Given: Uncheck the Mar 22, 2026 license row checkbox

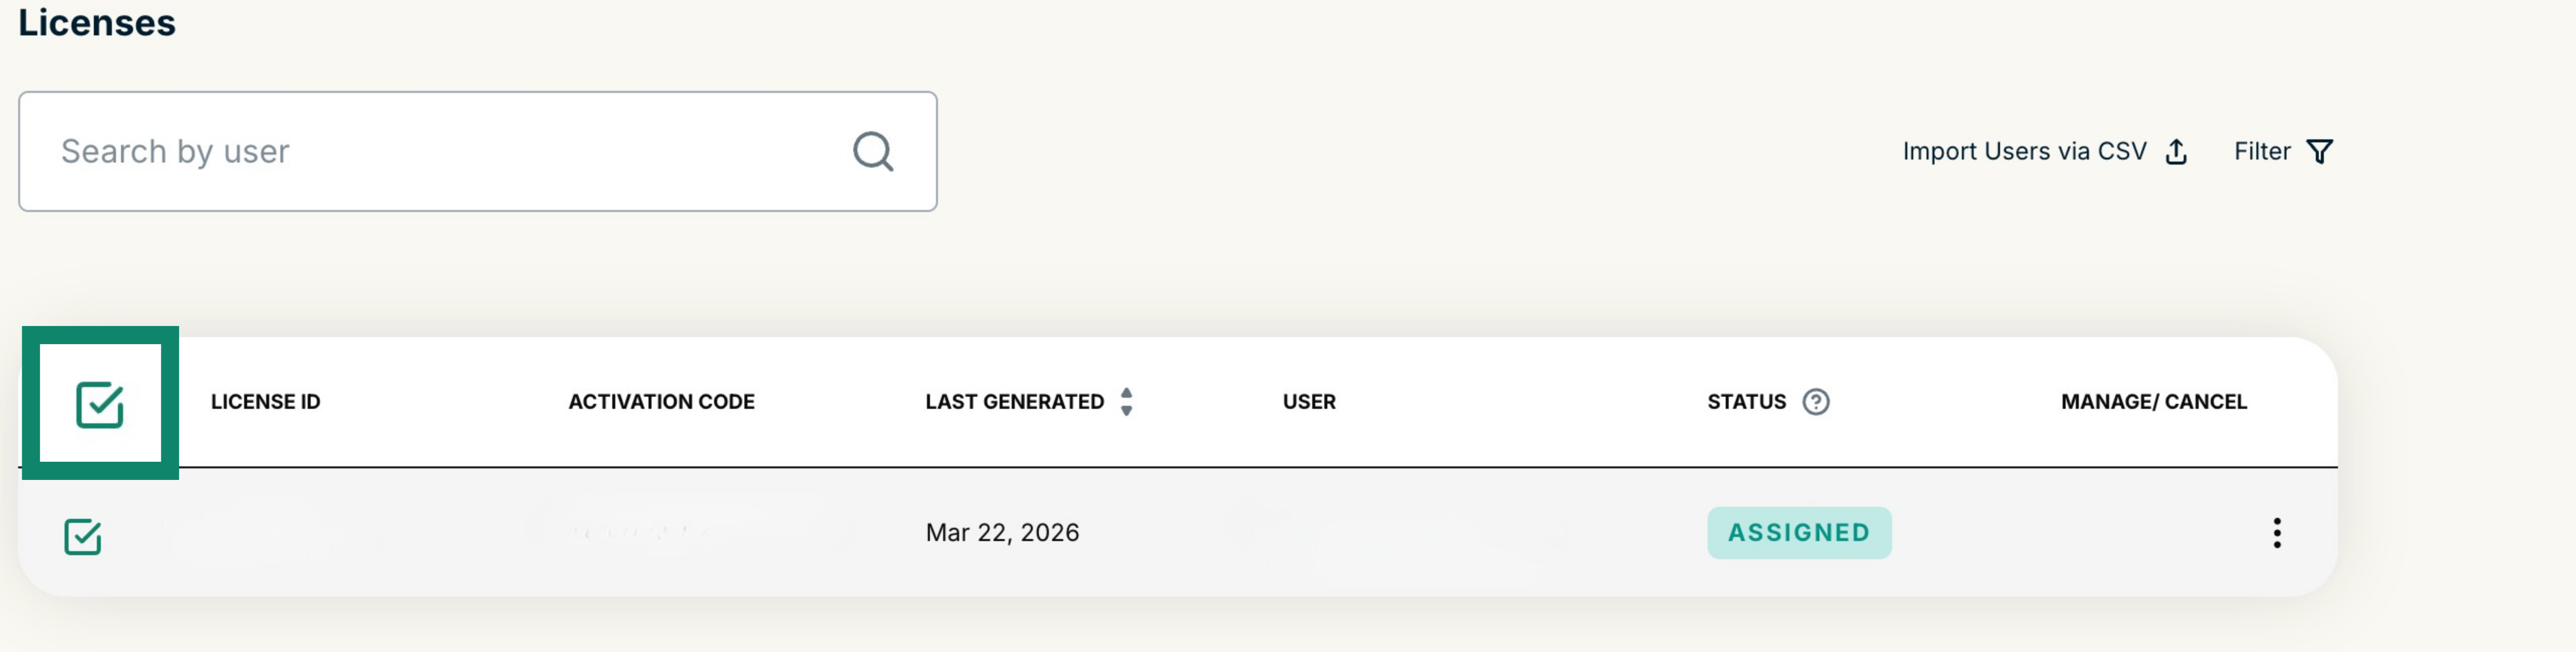Looking at the screenshot, I should (83, 537).
